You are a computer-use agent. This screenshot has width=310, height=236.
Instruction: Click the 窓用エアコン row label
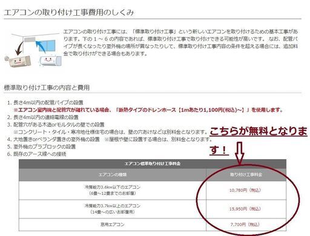pos(113,225)
